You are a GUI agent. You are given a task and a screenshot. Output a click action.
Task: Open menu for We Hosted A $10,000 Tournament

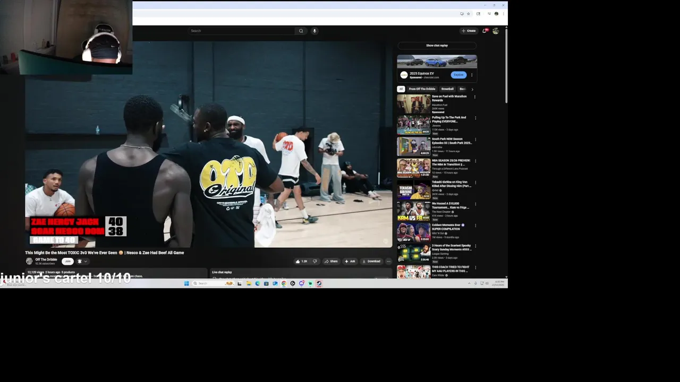475,204
